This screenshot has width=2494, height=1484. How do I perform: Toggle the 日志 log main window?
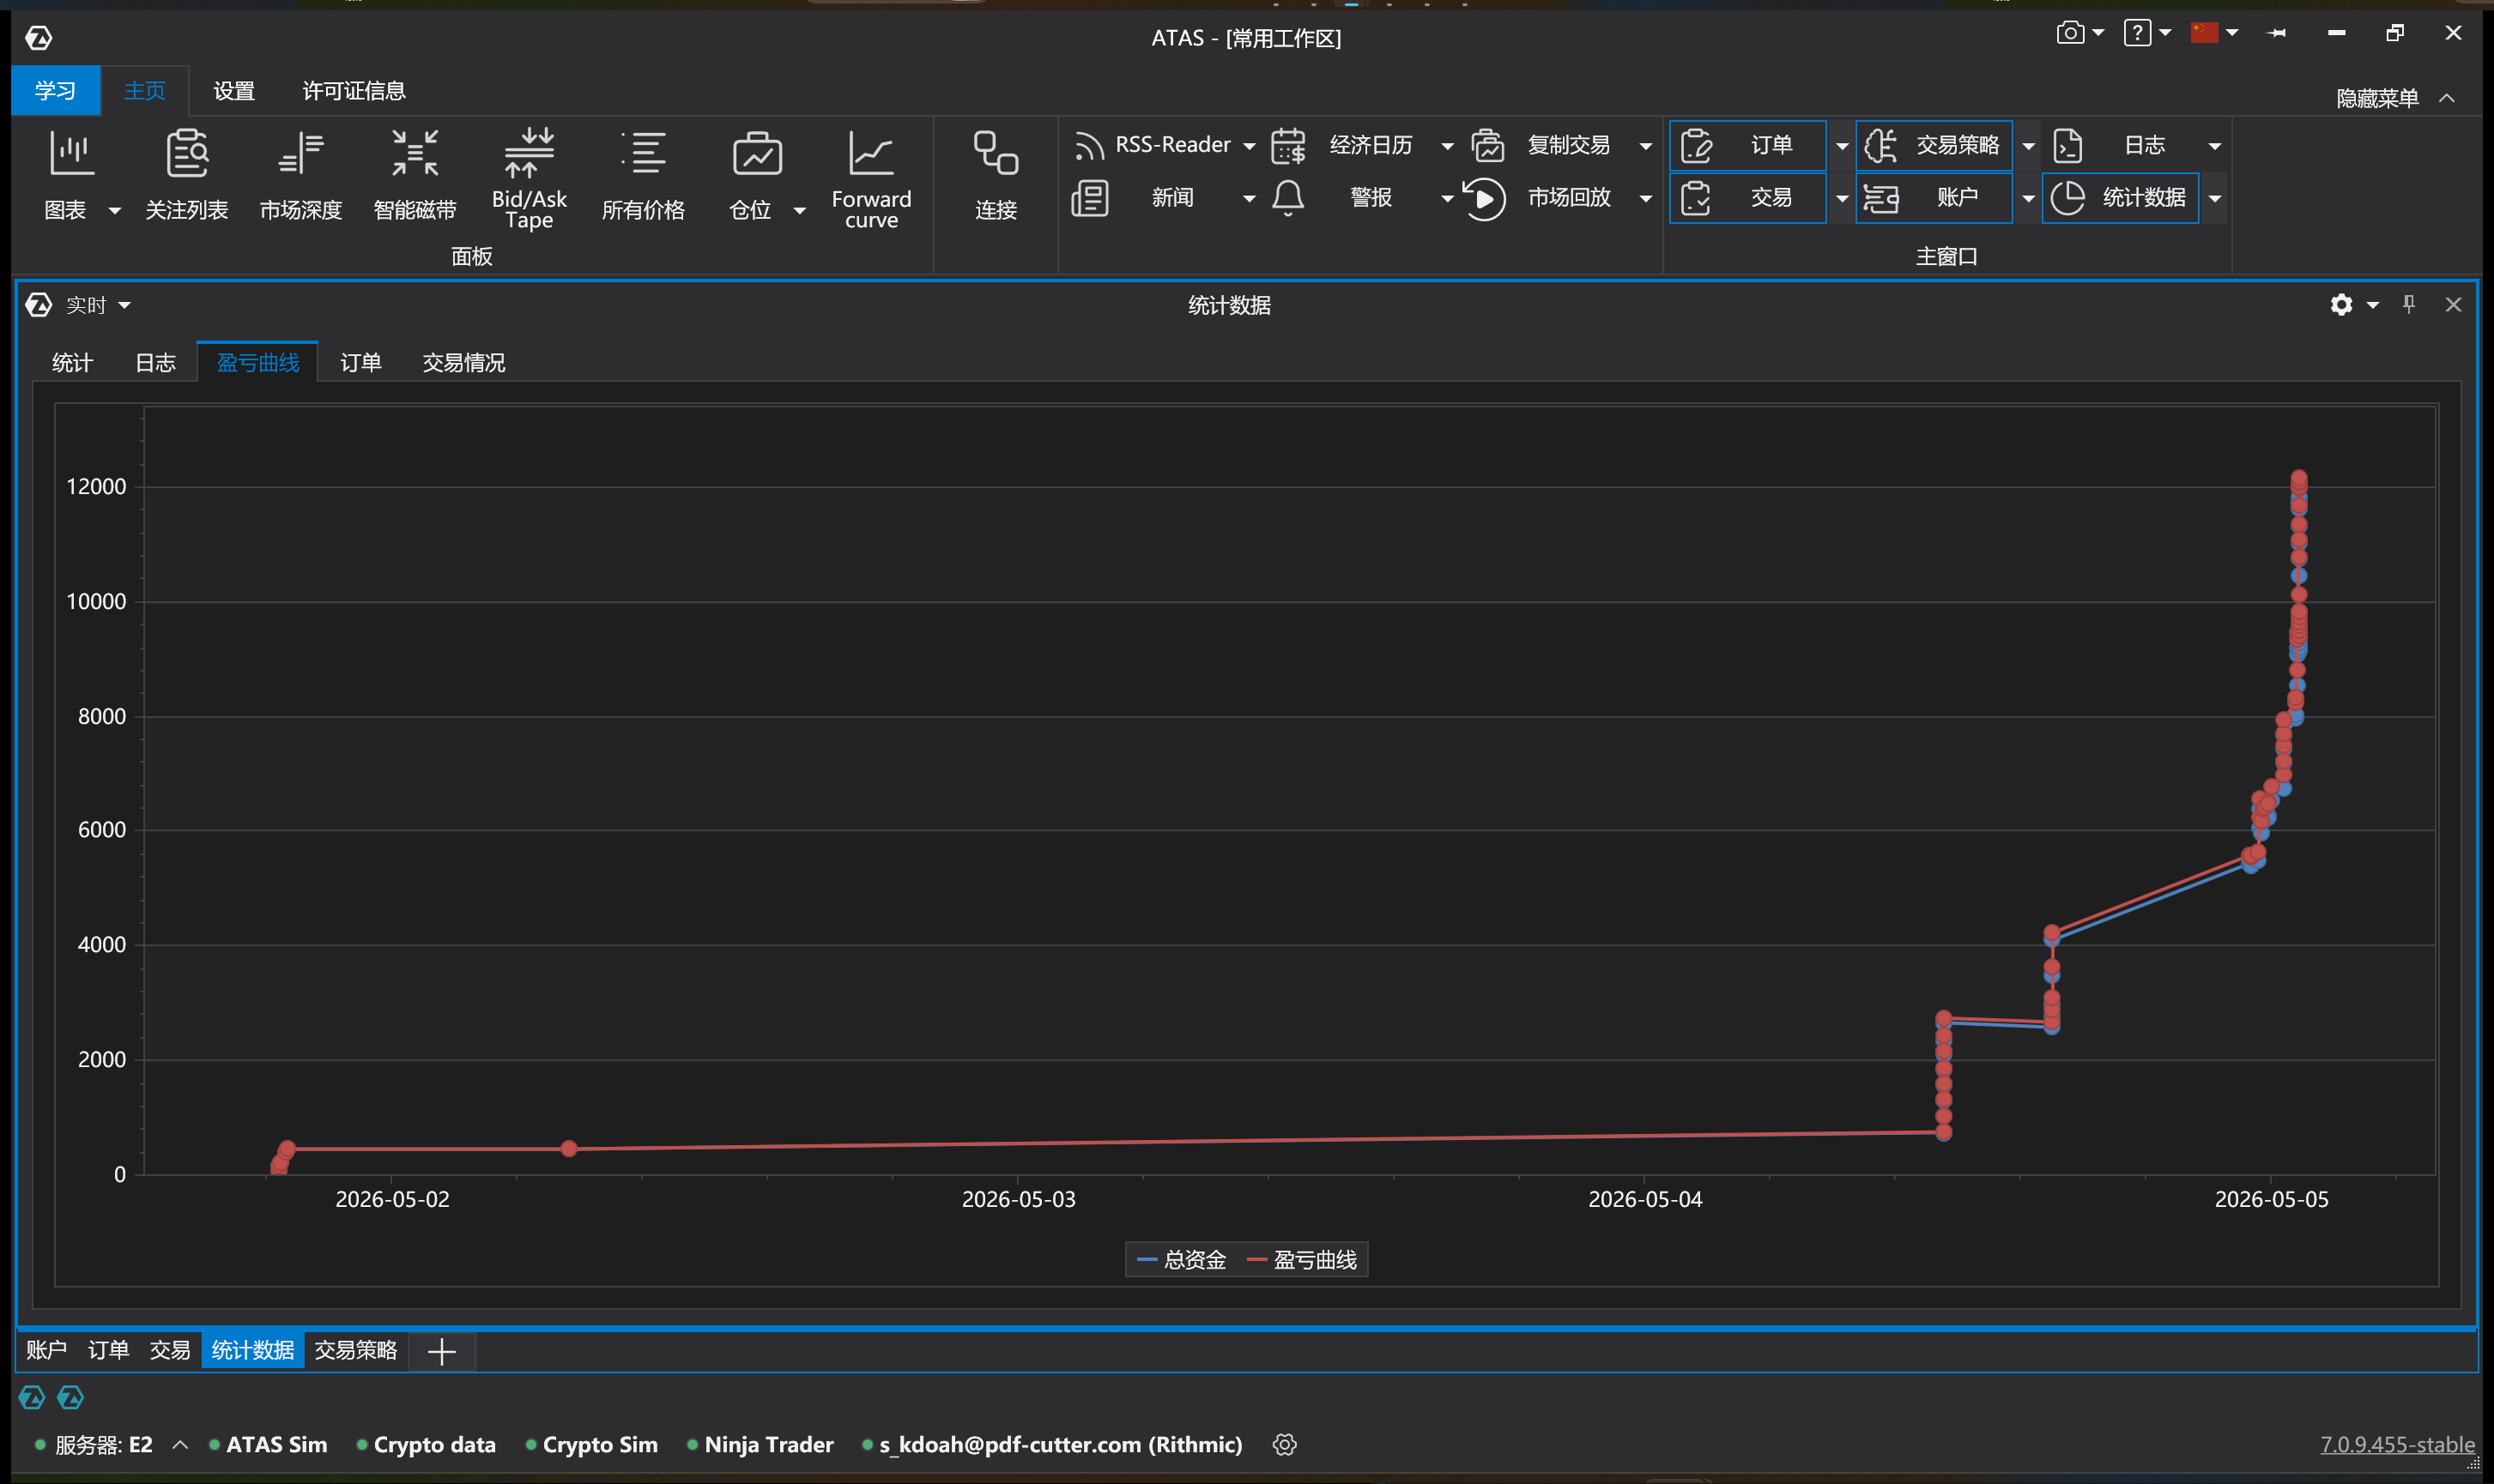[2121, 145]
